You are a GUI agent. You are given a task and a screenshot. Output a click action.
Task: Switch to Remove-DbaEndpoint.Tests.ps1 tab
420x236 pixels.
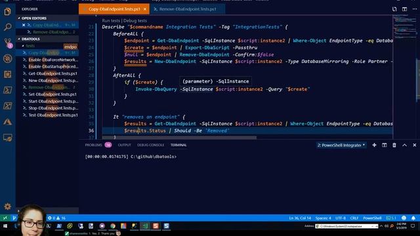click(x=188, y=9)
